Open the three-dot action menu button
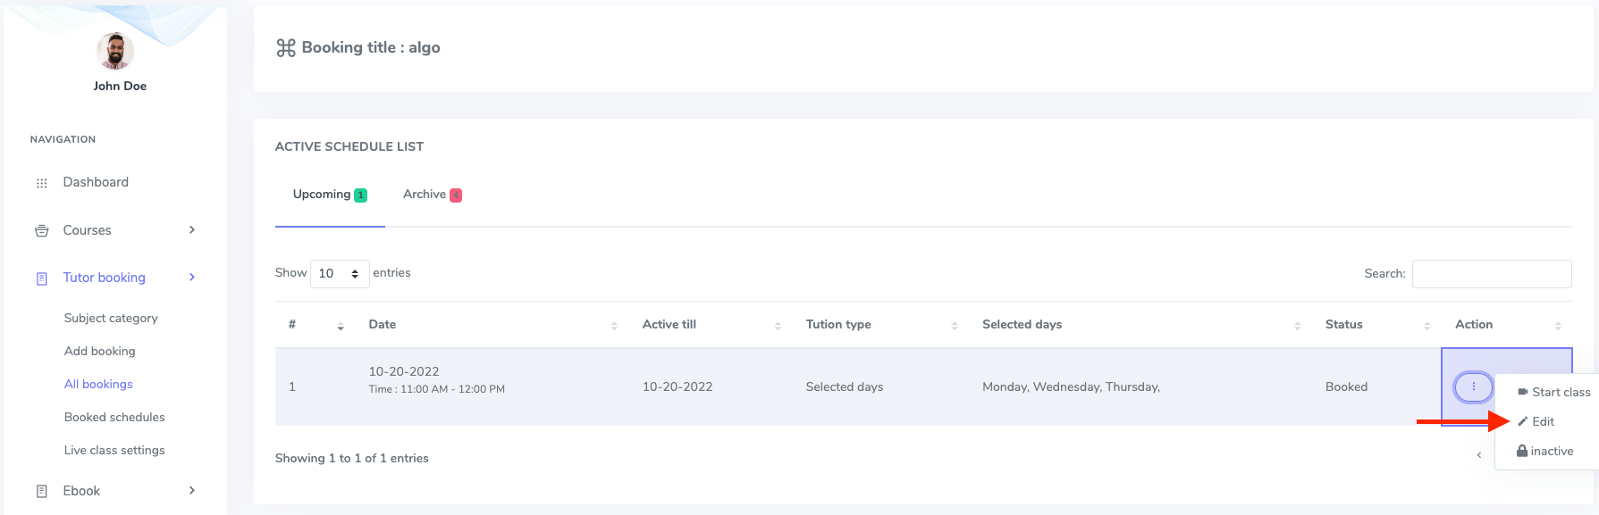This screenshot has height=515, width=1599. tap(1473, 386)
